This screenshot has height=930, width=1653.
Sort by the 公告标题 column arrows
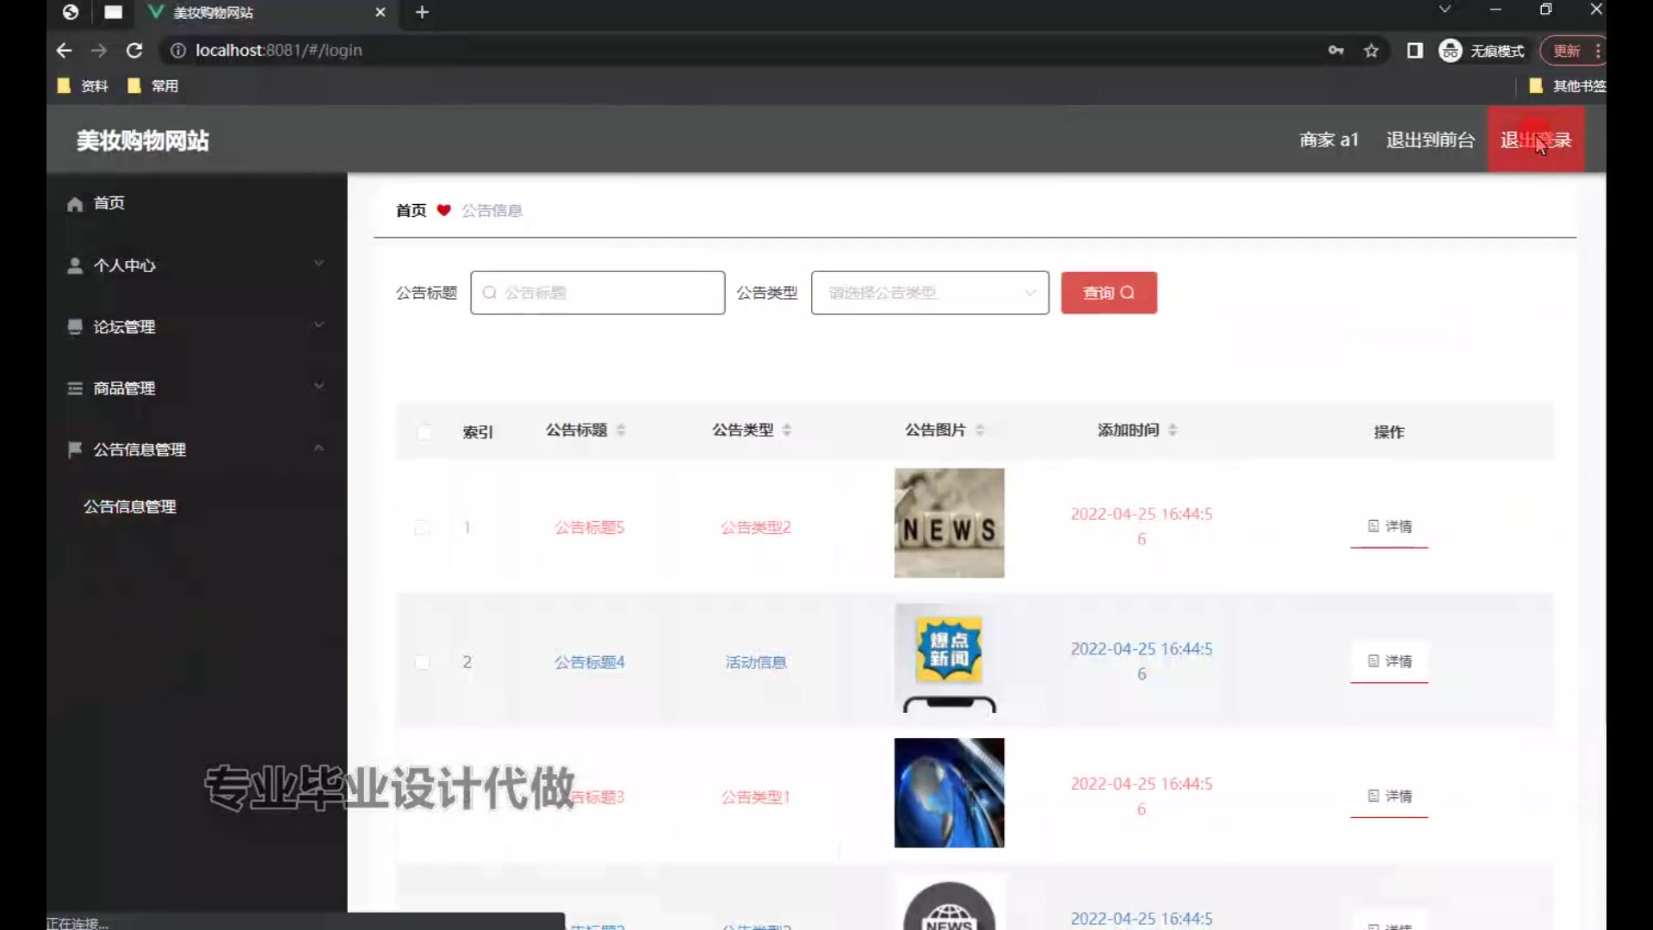(621, 430)
